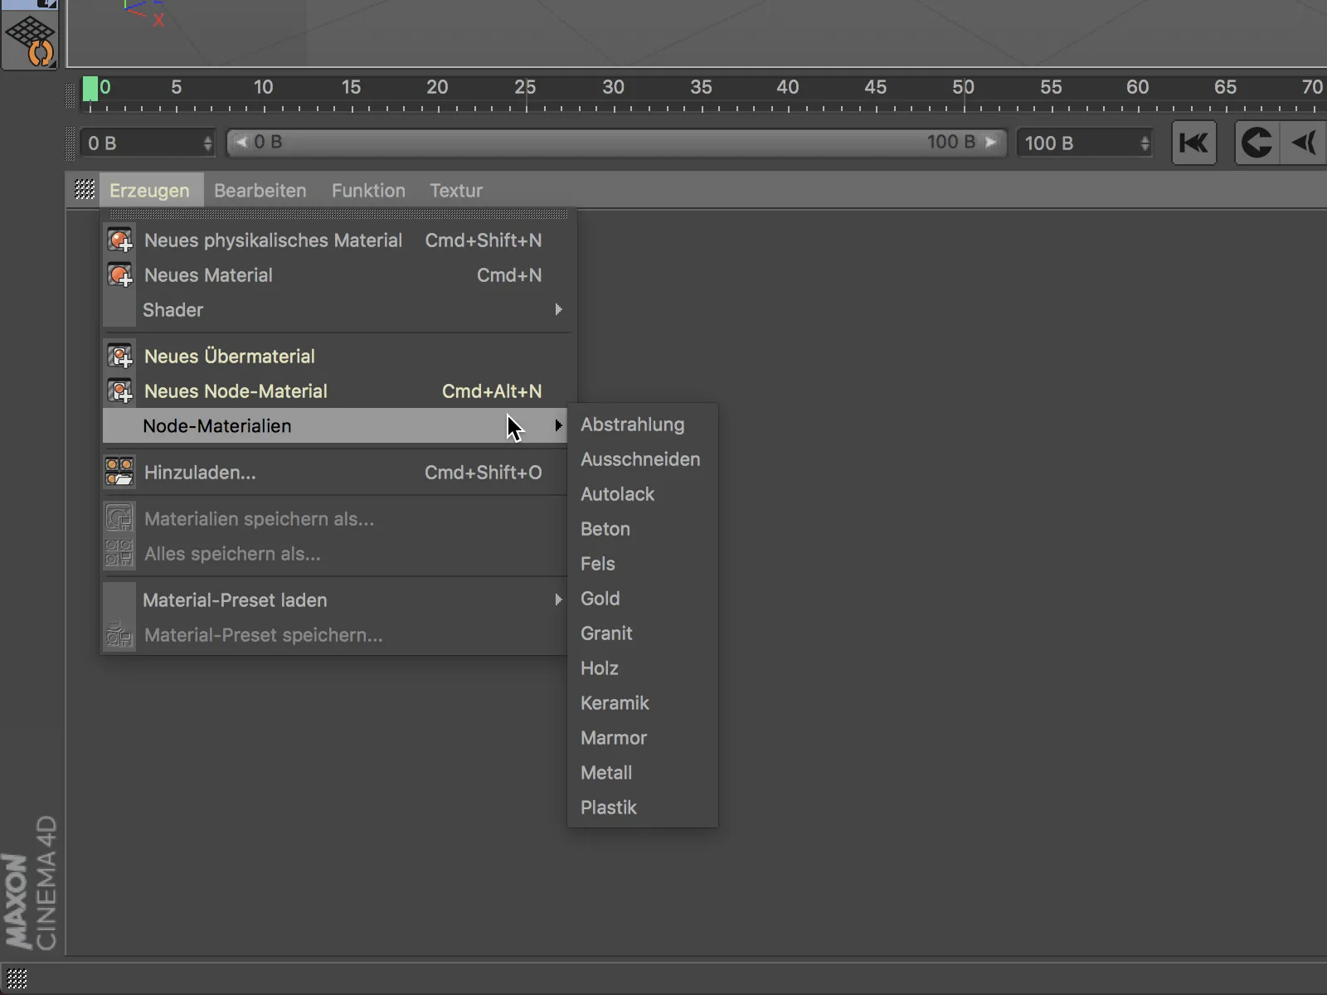Screen dimensions: 1327x995
Task: Choose Hinzuladen... entry
Action: coord(336,473)
